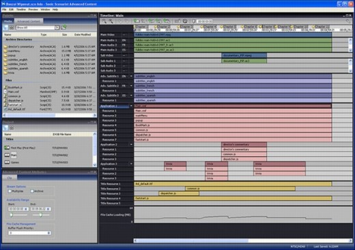This screenshot has height=250, width=355.
Task: Select the Main title in Project panel
Action: pos(14,155)
